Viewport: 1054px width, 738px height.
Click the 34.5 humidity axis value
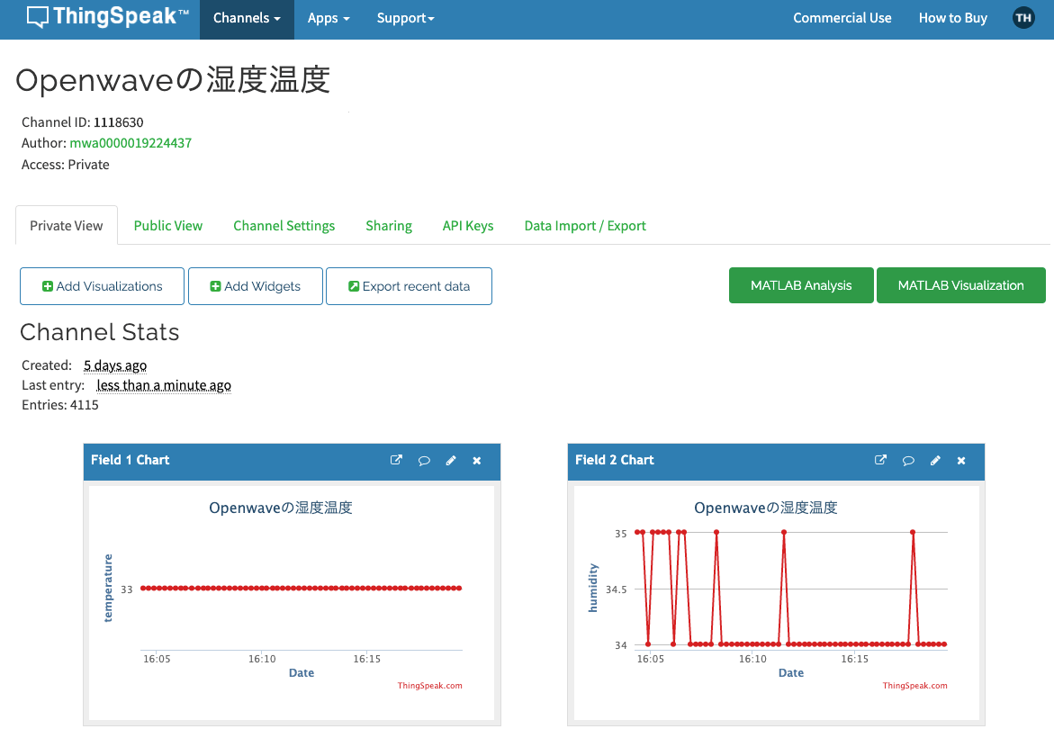pyautogui.click(x=617, y=589)
